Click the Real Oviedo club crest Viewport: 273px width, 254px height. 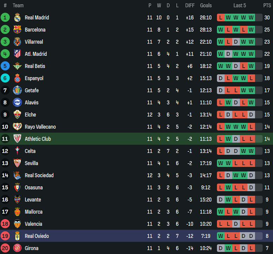pos(17,236)
